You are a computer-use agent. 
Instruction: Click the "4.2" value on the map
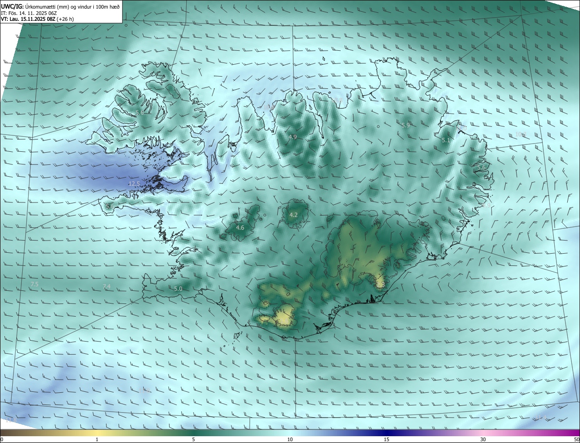(x=294, y=215)
